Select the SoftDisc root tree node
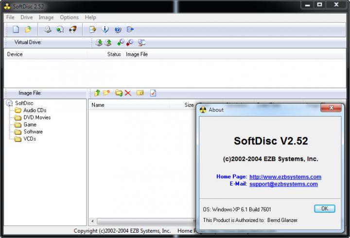Screen dimensions: 350x238 click(x=24, y=103)
